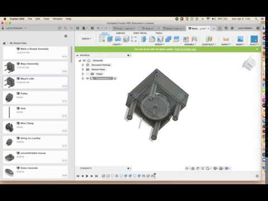Click the search icon in data panel header

point(65,28)
